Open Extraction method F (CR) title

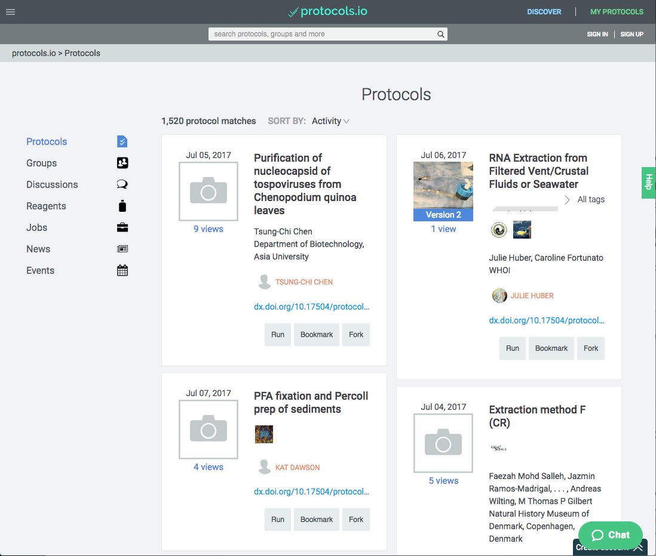point(537,416)
